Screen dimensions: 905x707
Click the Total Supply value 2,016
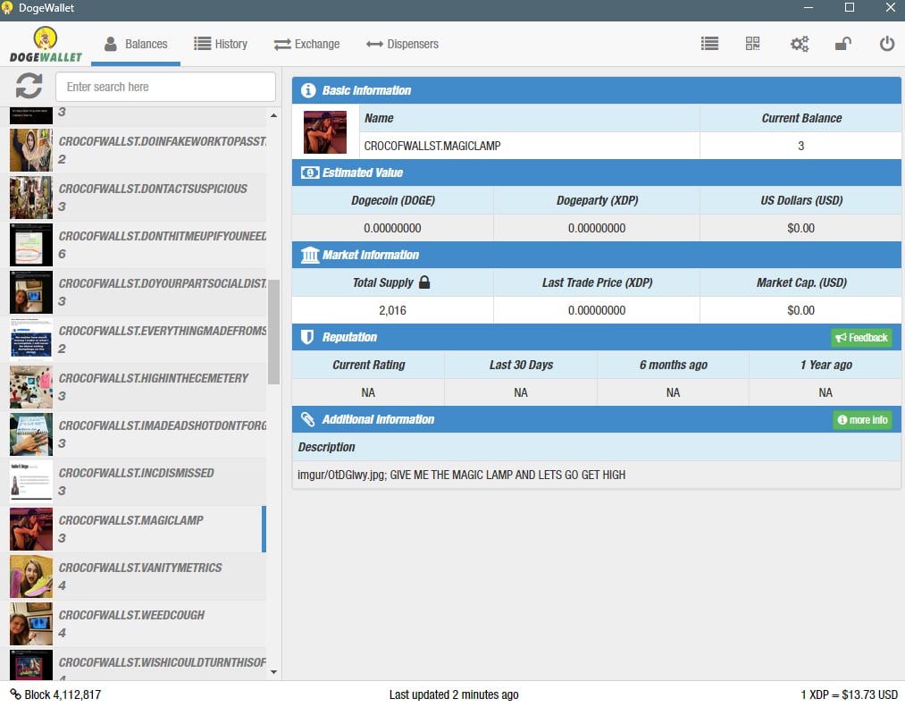click(x=392, y=310)
